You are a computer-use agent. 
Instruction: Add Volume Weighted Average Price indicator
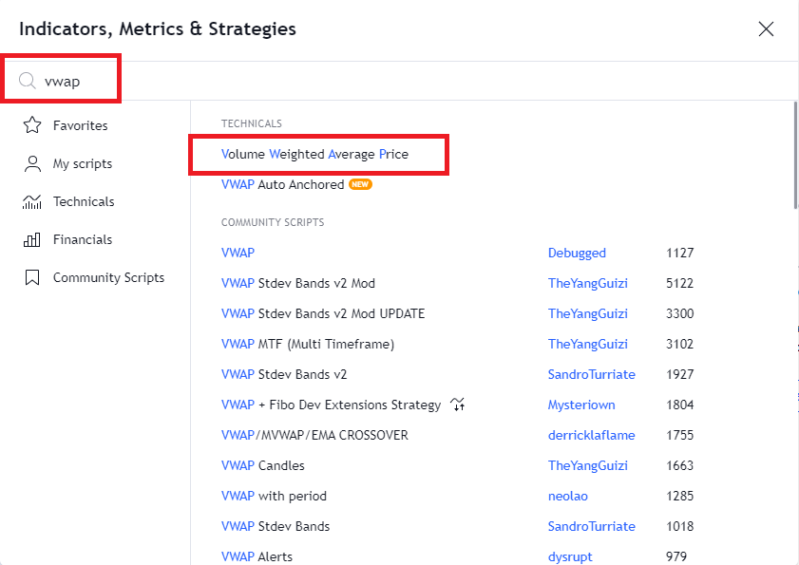(314, 154)
